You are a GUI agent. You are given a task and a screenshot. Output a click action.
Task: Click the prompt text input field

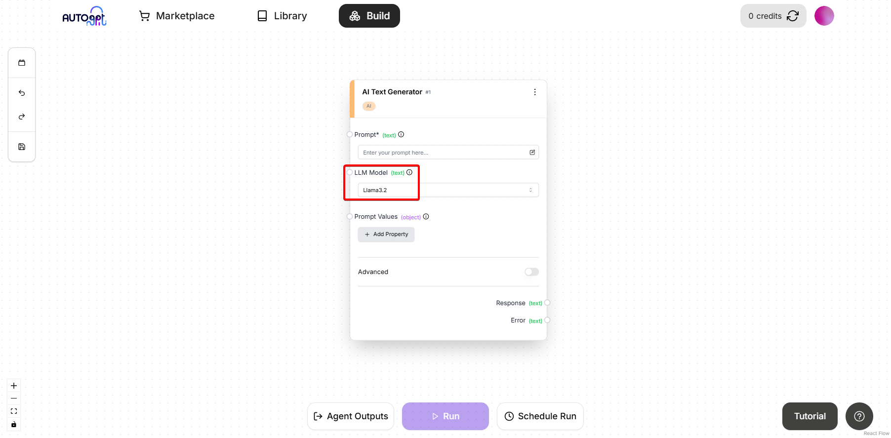coord(443,153)
